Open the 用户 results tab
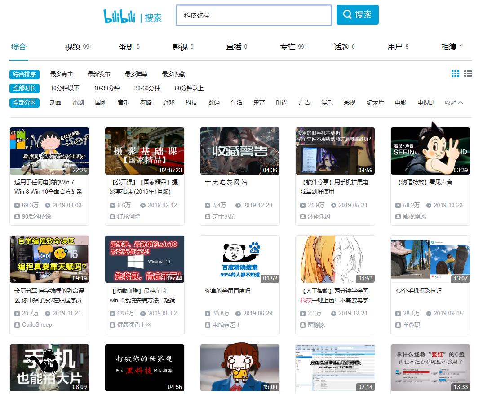 pos(394,46)
